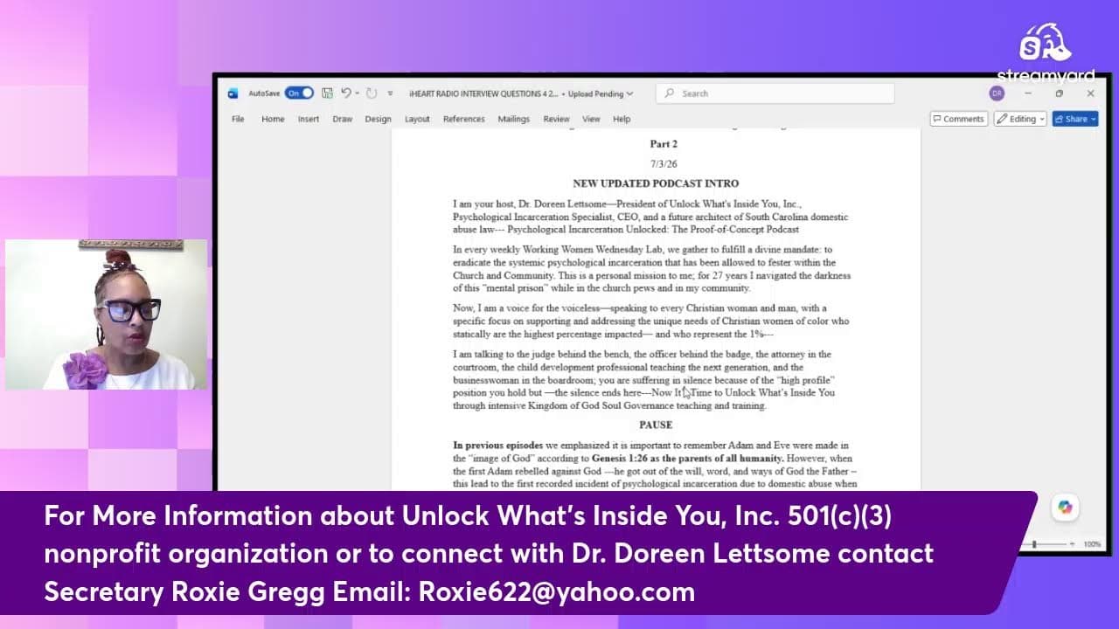Viewport: 1119px width, 629px height.
Task: Click the StreamYard logo
Action: pos(1046,53)
